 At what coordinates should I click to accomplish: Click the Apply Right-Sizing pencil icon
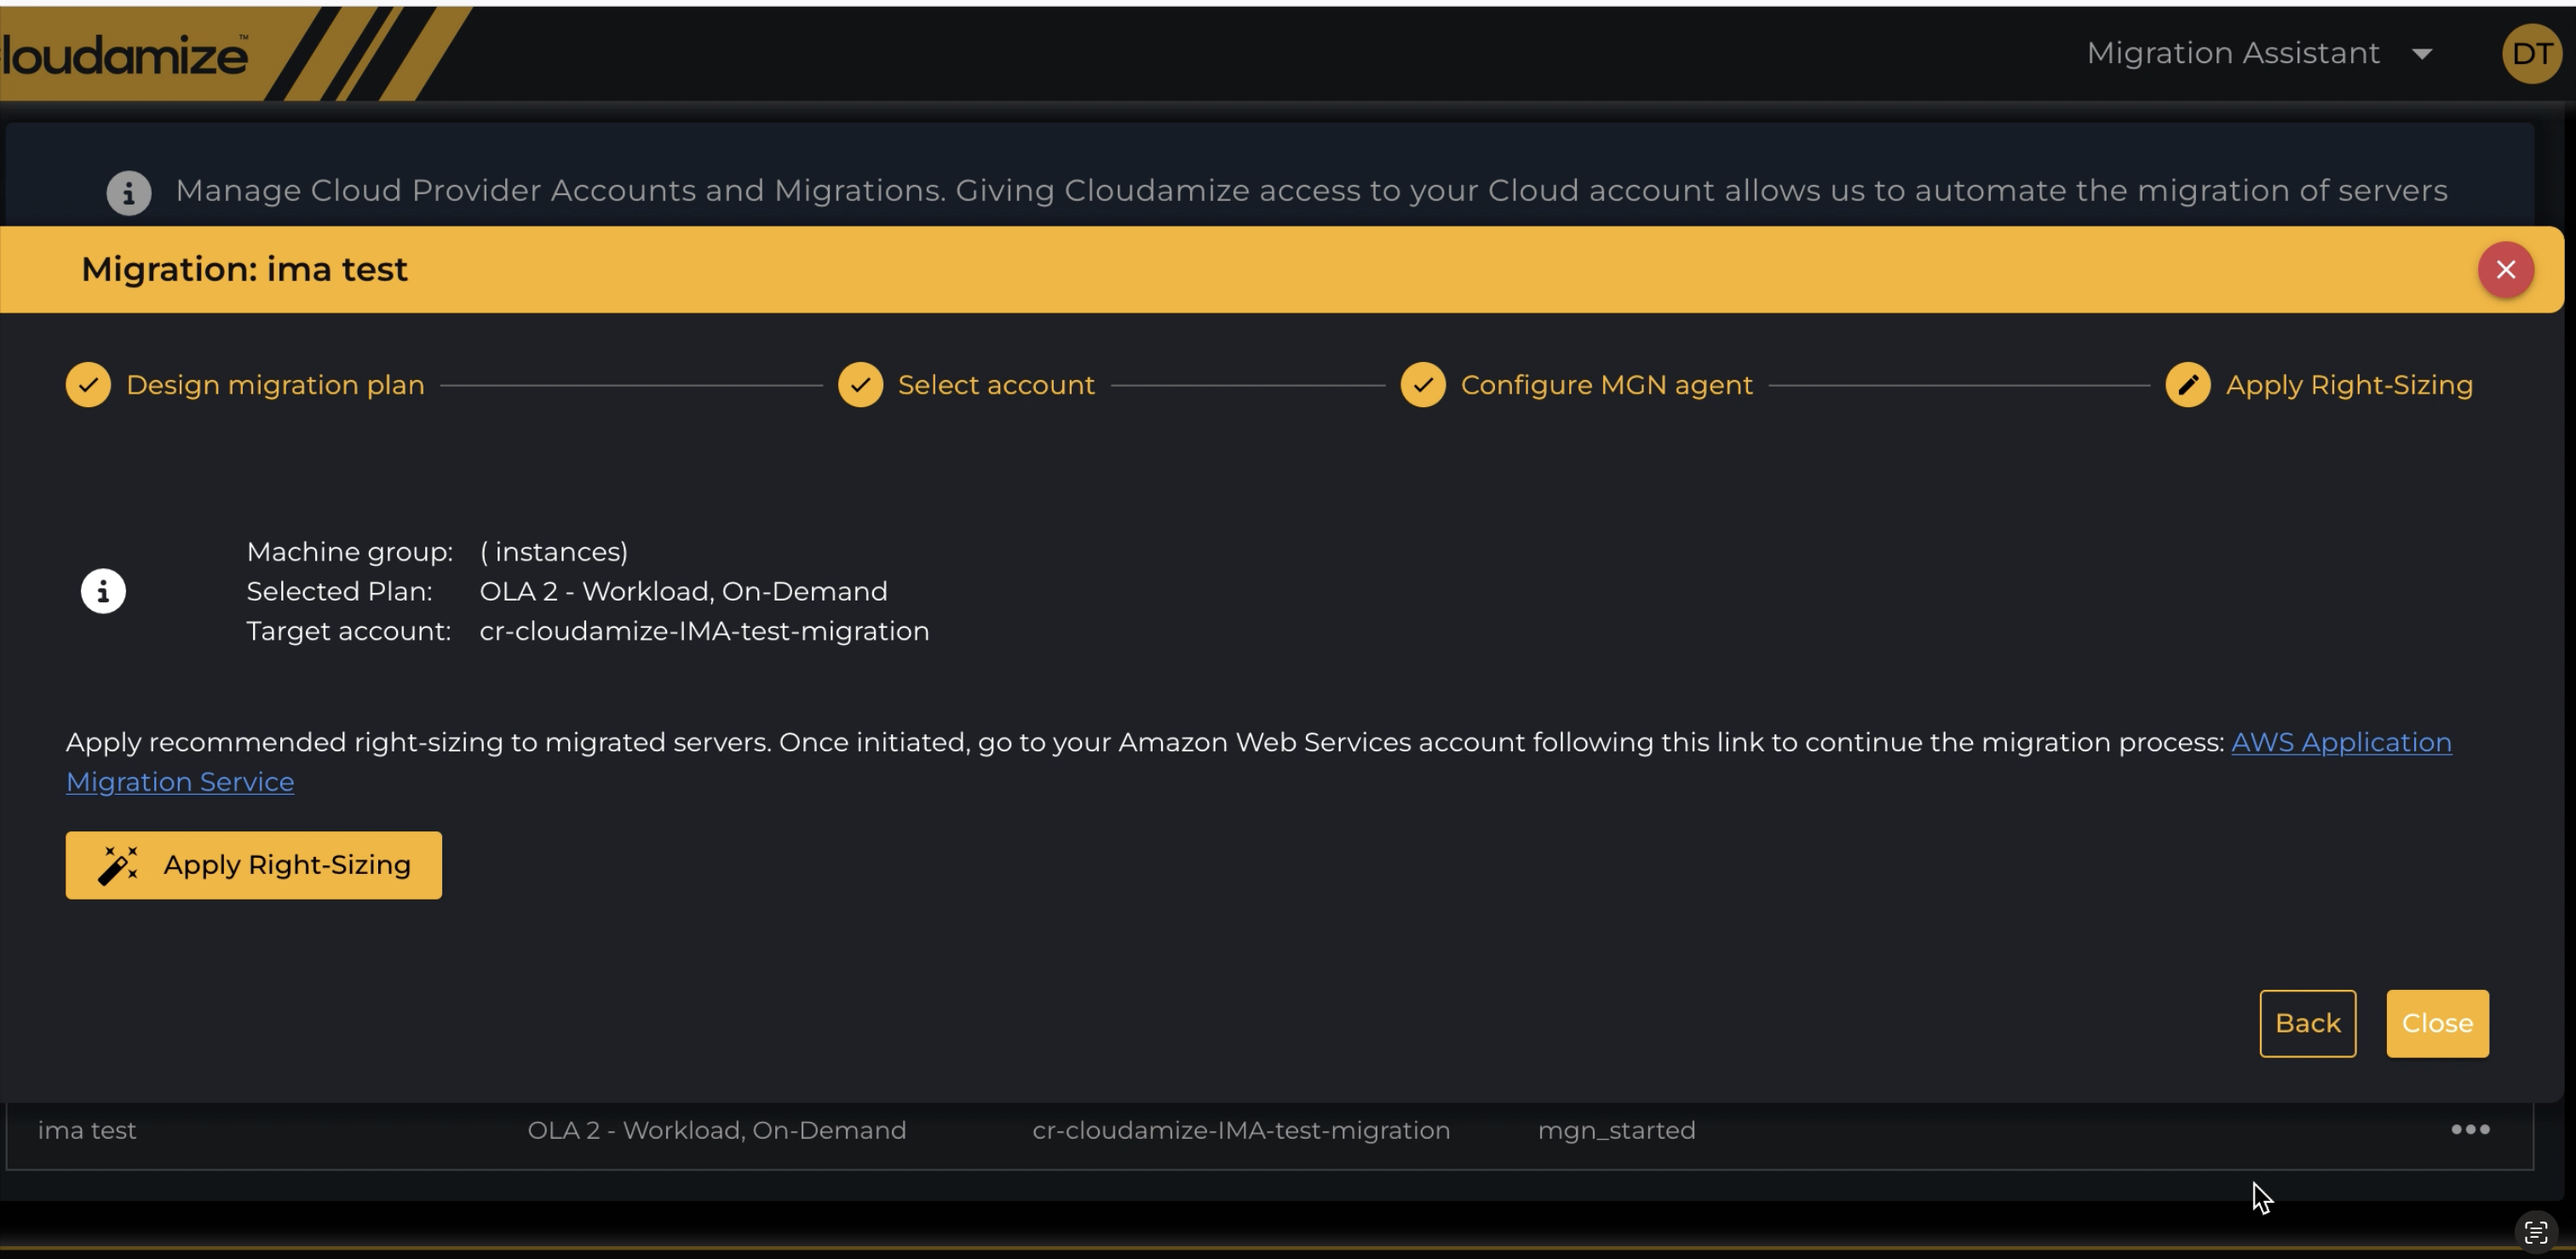click(2188, 385)
